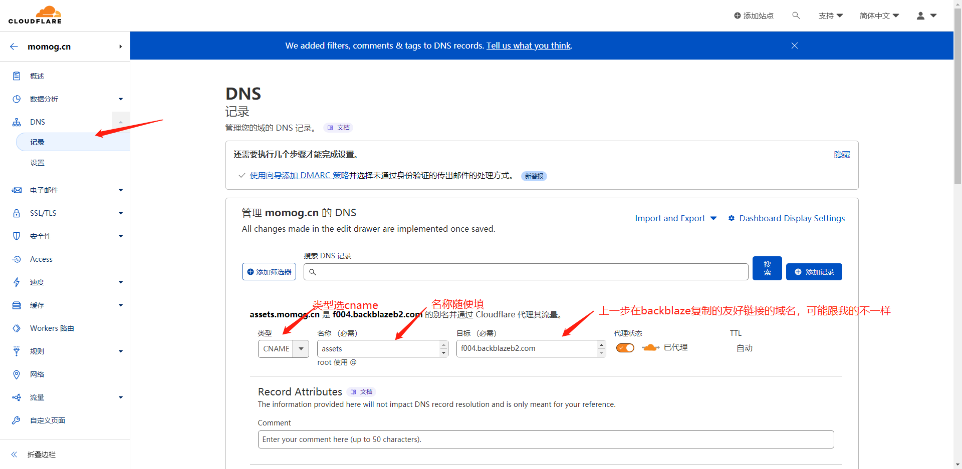Screen dimensions: 962x469
Task: Expand the 数据分析 menu chevron
Action: (121, 99)
